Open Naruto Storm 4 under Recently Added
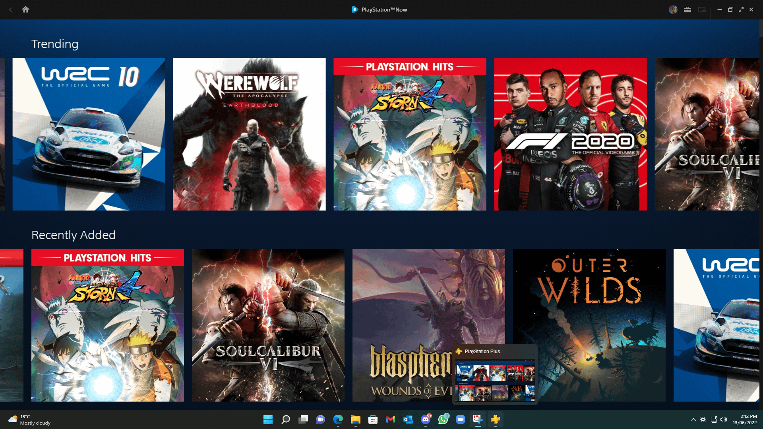 (x=108, y=325)
